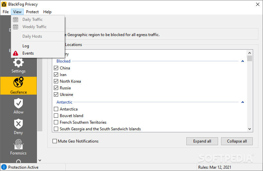Open the Help menu

pyautogui.click(x=47, y=12)
